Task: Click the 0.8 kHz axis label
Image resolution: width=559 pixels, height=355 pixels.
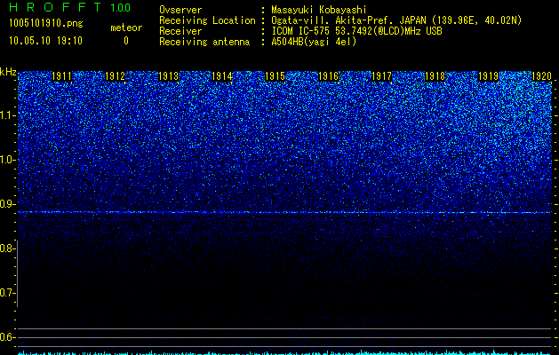Action: pos(7,248)
